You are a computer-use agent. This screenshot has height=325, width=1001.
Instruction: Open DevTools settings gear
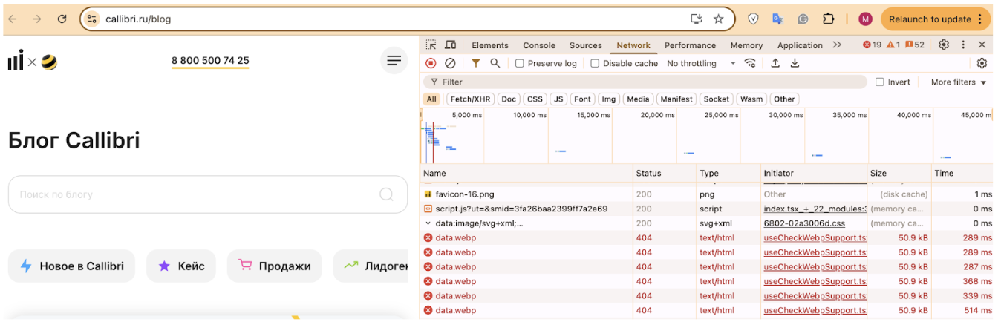(944, 45)
